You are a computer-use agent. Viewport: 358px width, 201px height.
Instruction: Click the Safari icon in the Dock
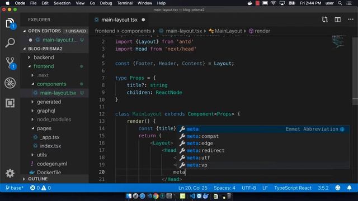click(x=142, y=196)
